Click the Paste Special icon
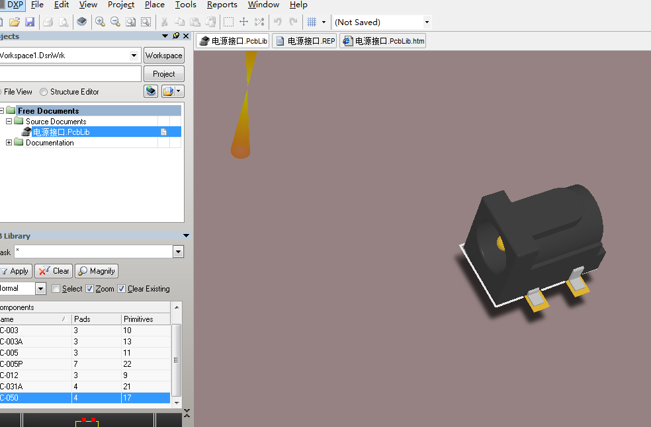 tap(211, 22)
